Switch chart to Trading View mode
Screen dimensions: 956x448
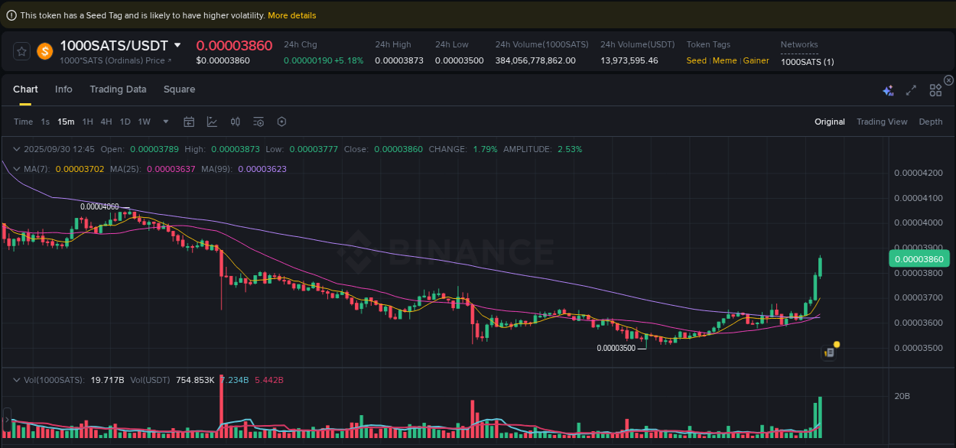[882, 122]
